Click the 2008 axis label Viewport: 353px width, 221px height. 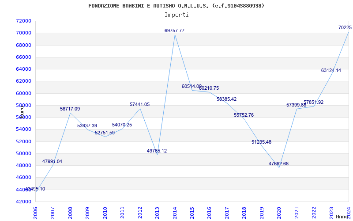coord(70,213)
